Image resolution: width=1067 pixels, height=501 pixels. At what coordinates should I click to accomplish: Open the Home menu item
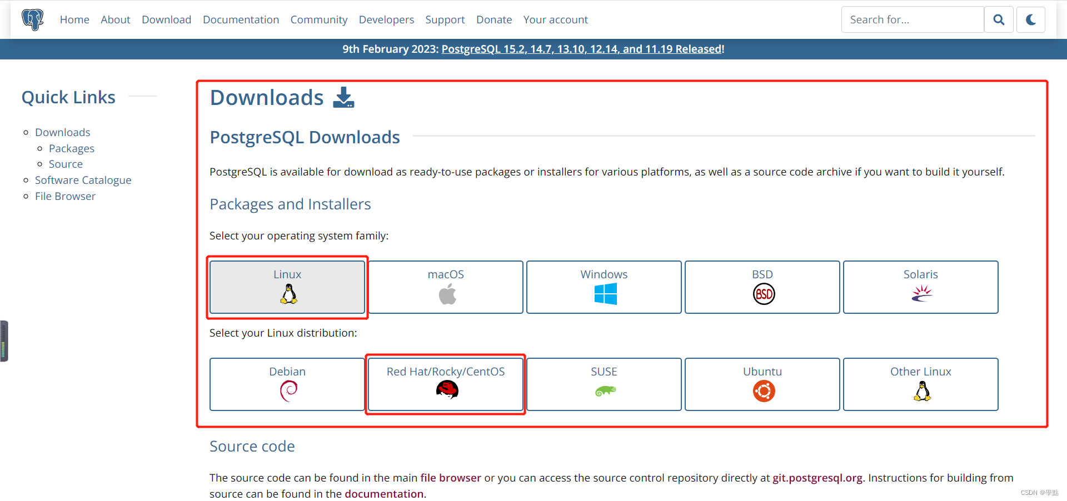[x=74, y=19]
